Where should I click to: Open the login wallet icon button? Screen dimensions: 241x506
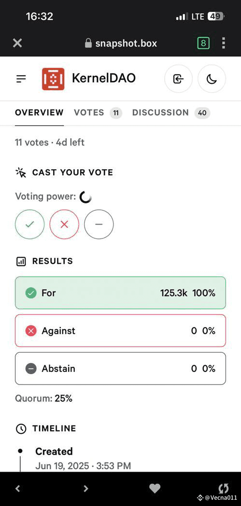[x=178, y=79]
